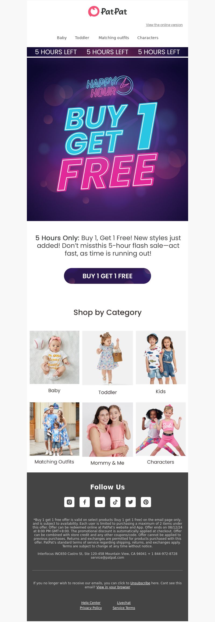Open the Privacy Policy footer link
Screen dimensions: 215x622
tap(91, 608)
